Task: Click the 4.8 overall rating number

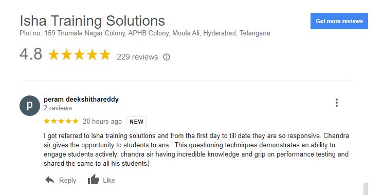Action: [x=31, y=54]
